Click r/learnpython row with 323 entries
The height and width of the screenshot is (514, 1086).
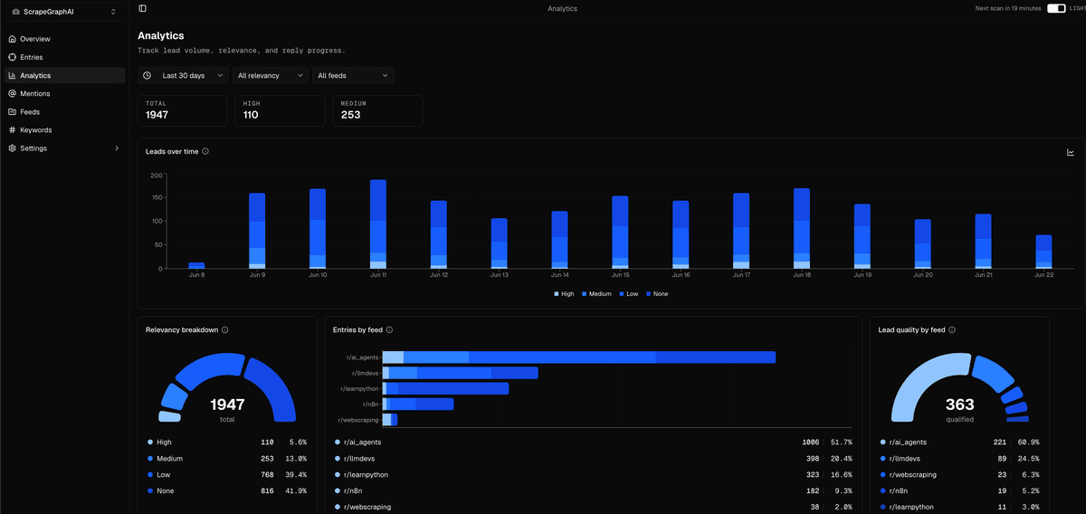click(593, 475)
